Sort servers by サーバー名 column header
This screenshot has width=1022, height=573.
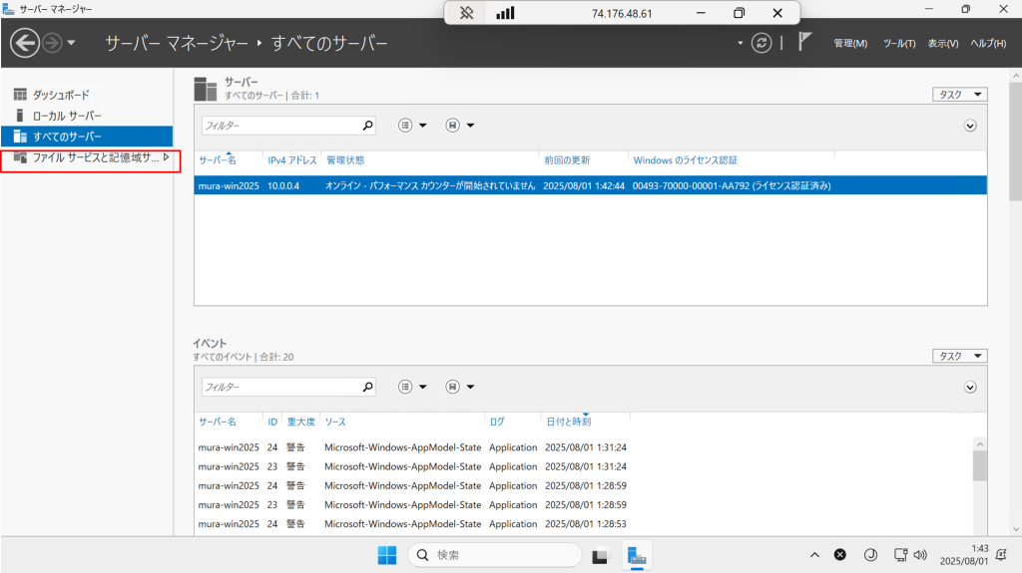[x=218, y=160]
